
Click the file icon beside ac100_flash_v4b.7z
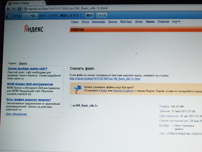pyautogui.click(x=70, y=105)
